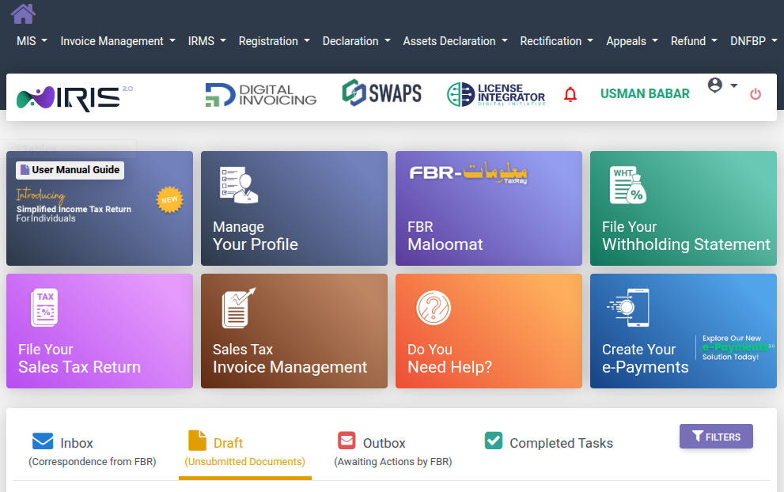
Task: Open the home page house icon
Action: (21, 13)
